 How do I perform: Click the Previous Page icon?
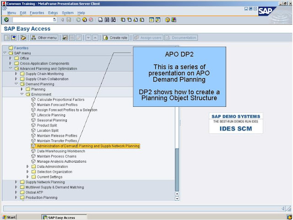(129, 20)
